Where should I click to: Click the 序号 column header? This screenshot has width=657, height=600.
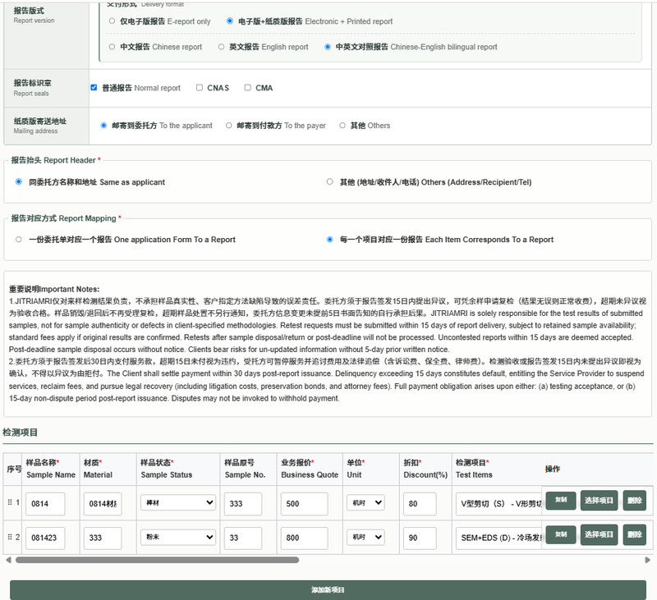(13, 469)
